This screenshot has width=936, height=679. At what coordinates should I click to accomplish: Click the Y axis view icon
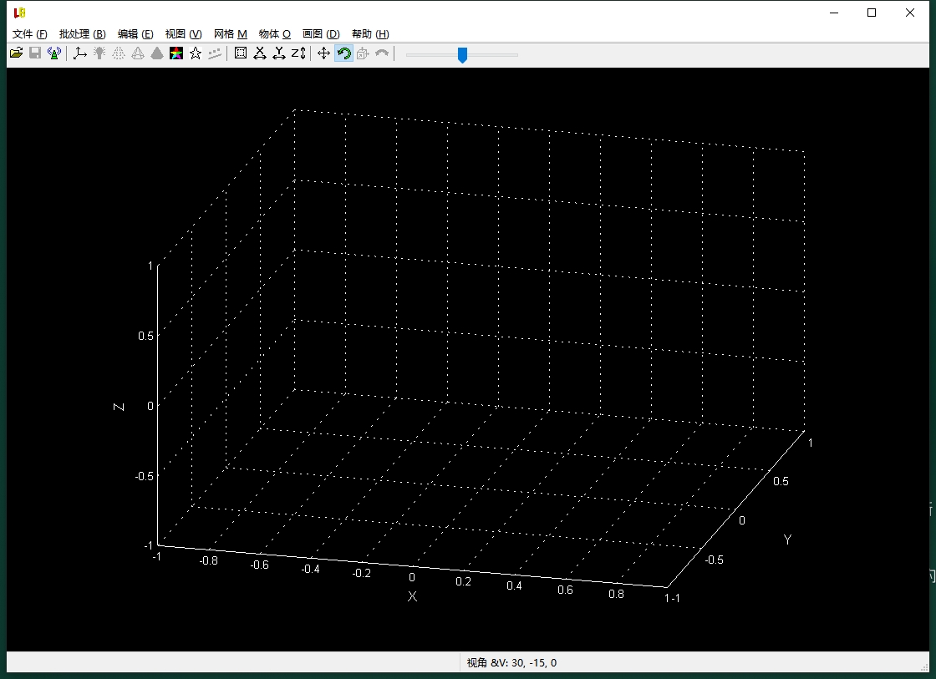point(279,53)
